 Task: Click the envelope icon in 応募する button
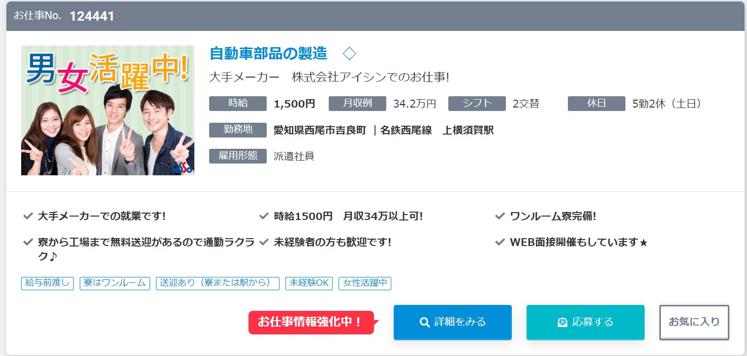[x=562, y=322]
